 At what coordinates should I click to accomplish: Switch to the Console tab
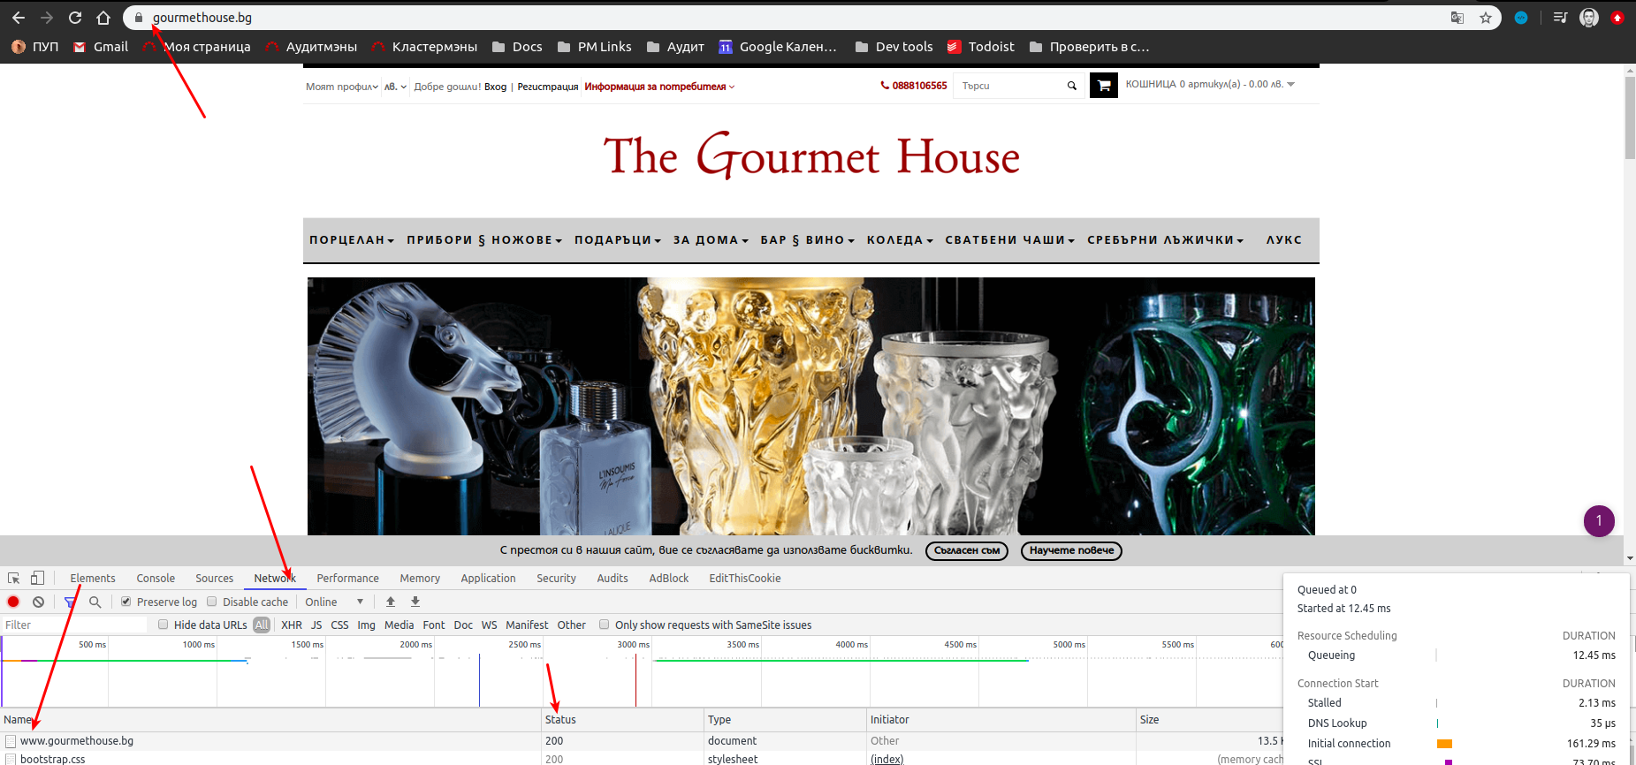pos(156,578)
